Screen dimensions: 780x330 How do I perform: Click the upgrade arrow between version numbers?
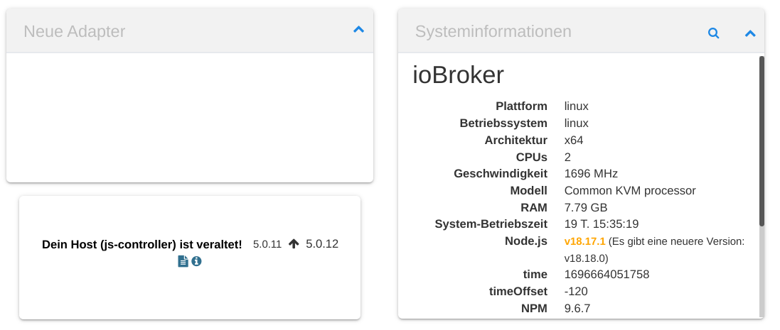coord(294,244)
